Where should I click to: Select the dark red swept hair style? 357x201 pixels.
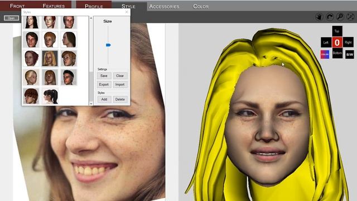pos(31,59)
